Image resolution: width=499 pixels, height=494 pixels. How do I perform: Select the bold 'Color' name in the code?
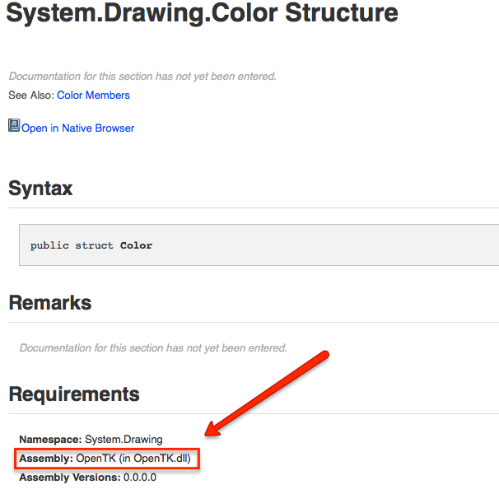pyautogui.click(x=136, y=245)
